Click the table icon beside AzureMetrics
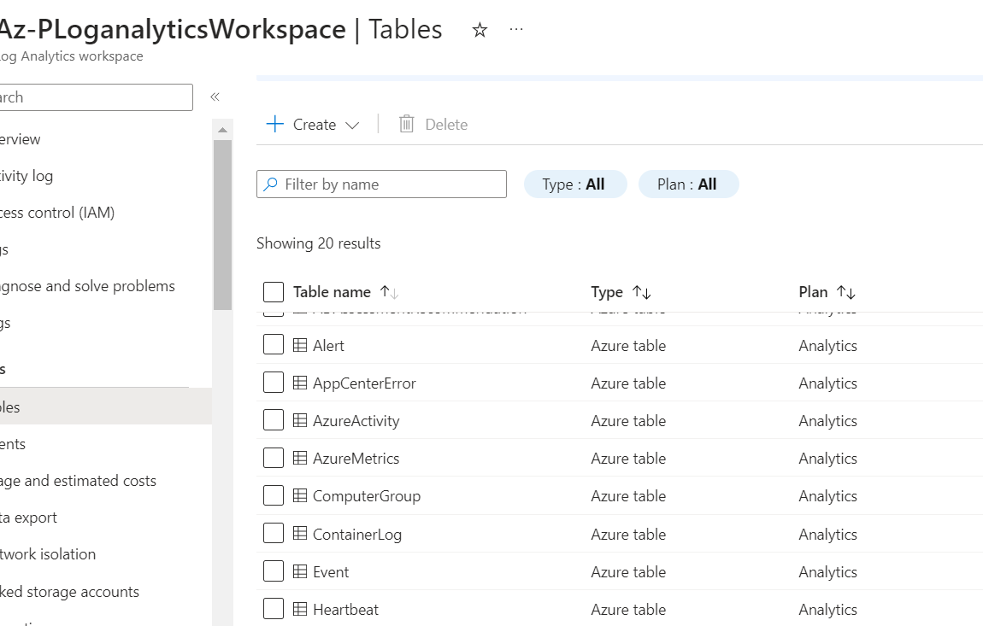 300,458
